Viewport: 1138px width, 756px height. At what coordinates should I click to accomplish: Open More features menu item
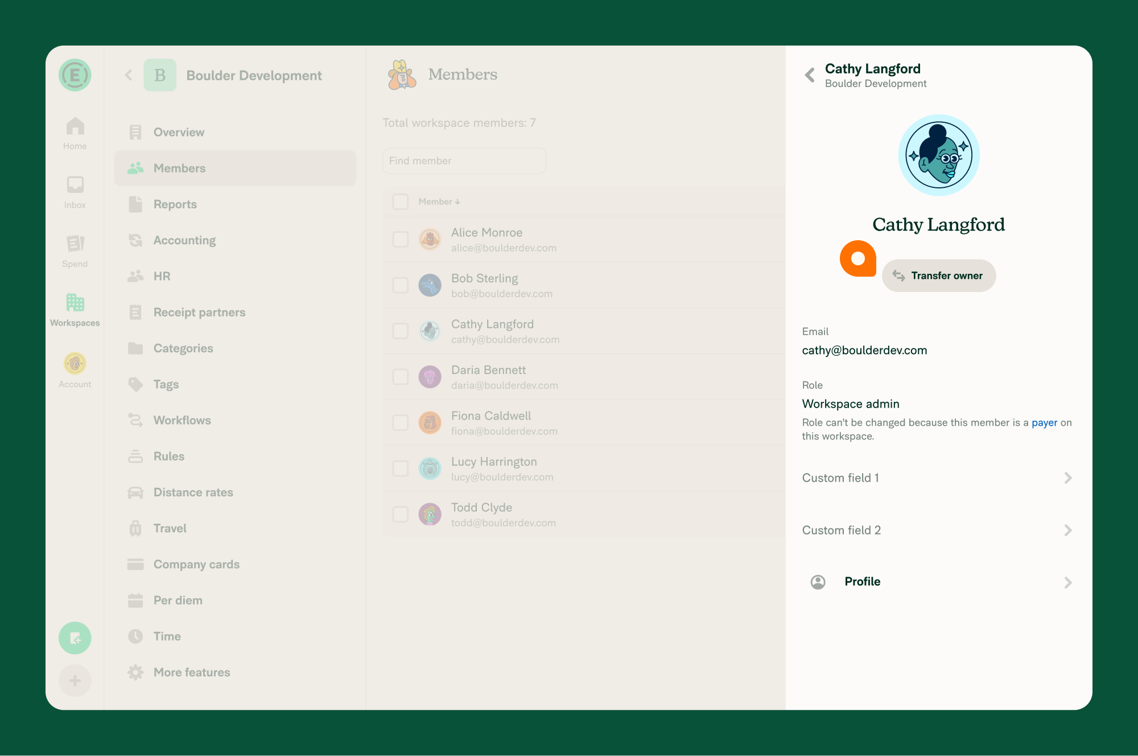point(235,672)
